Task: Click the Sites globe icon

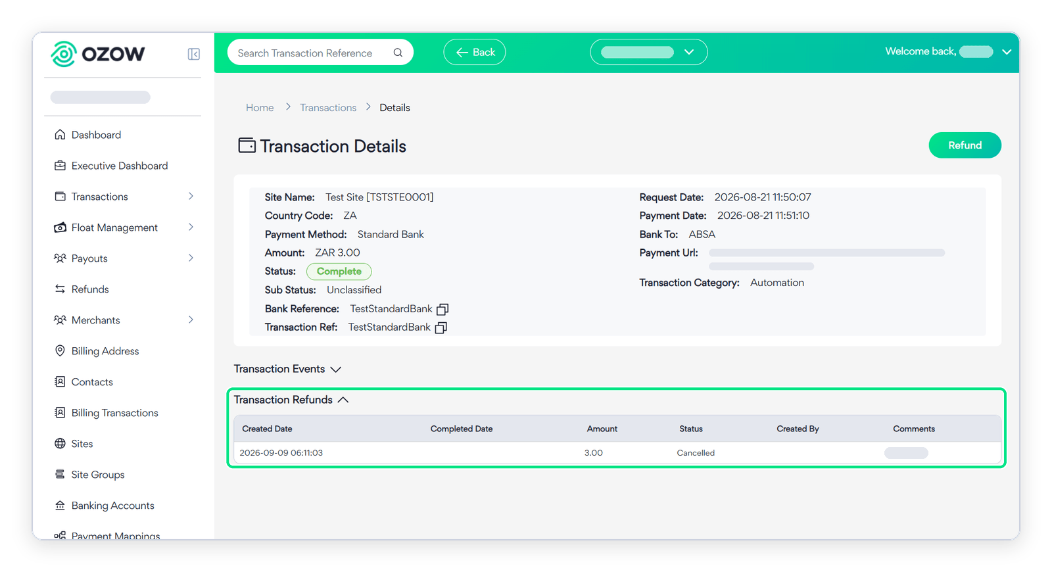Action: click(60, 444)
